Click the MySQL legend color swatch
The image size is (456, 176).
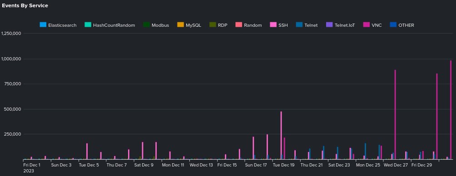point(181,25)
